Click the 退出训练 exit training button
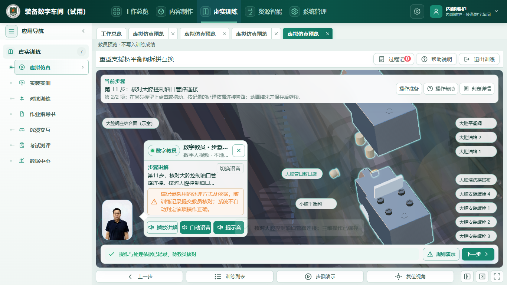Viewport: 507px width, 285px height. coord(479,59)
